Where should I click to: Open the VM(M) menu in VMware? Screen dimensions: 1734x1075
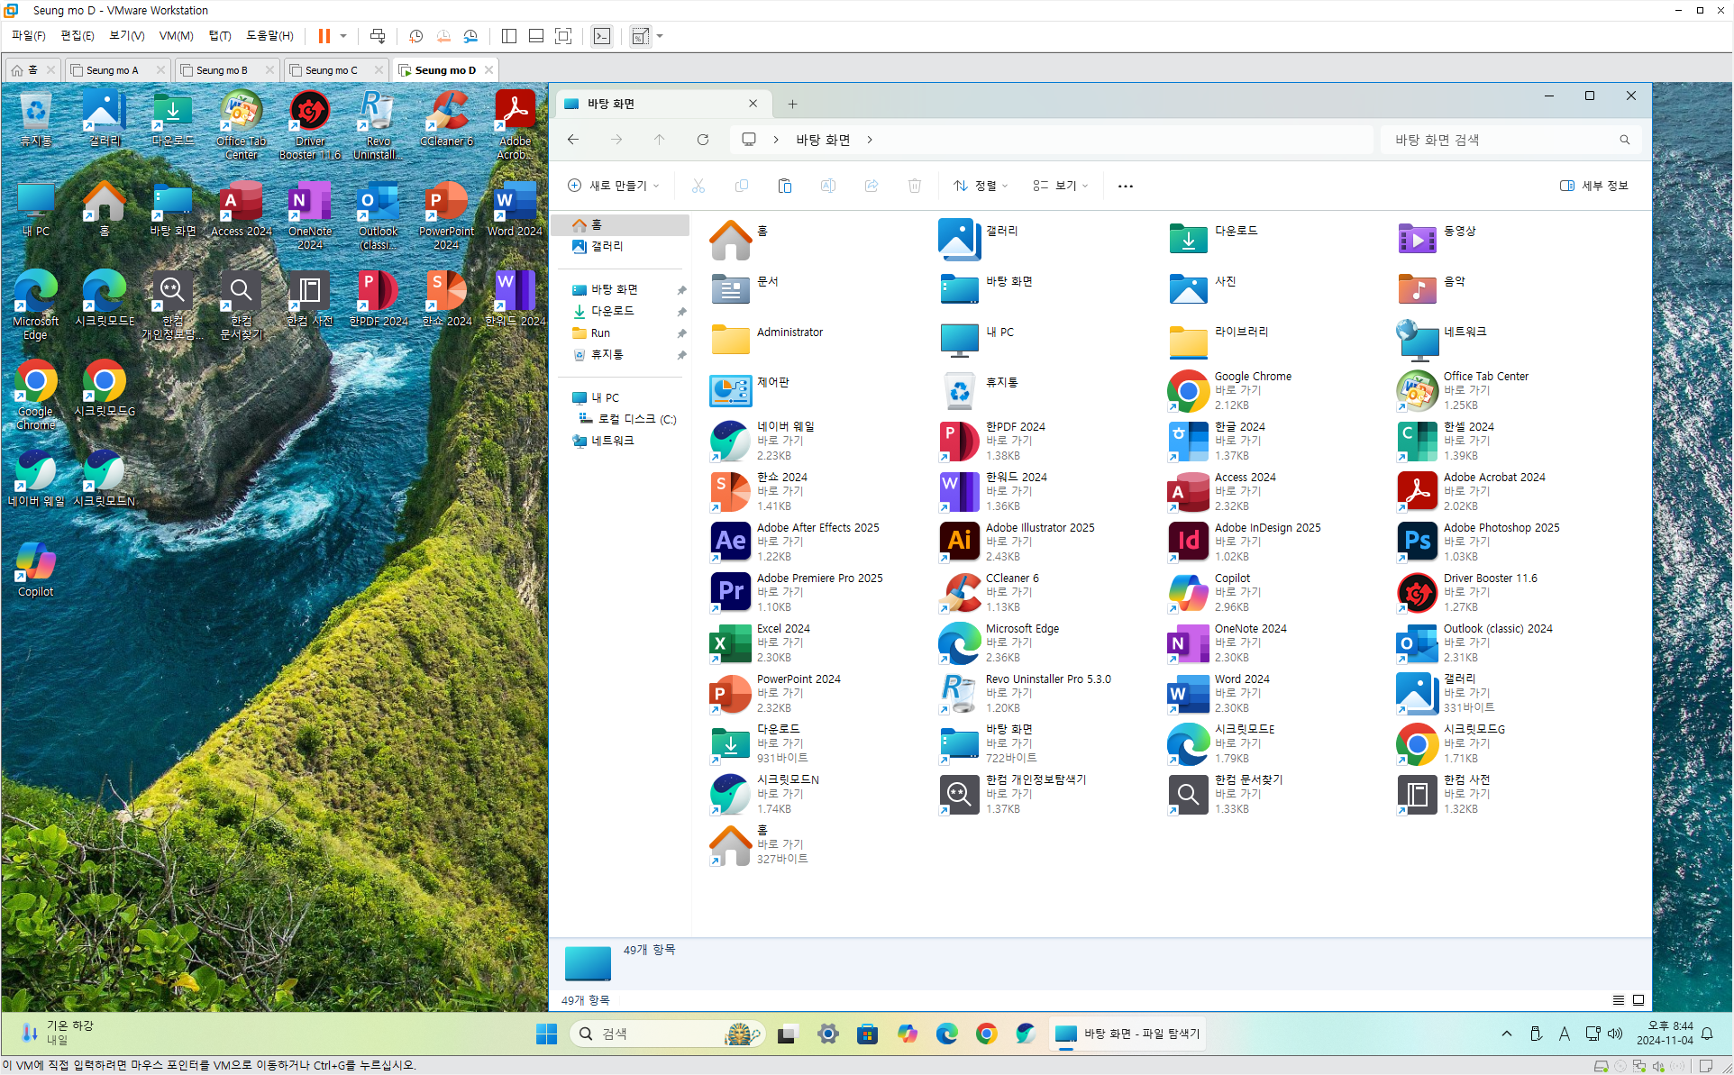(x=176, y=36)
